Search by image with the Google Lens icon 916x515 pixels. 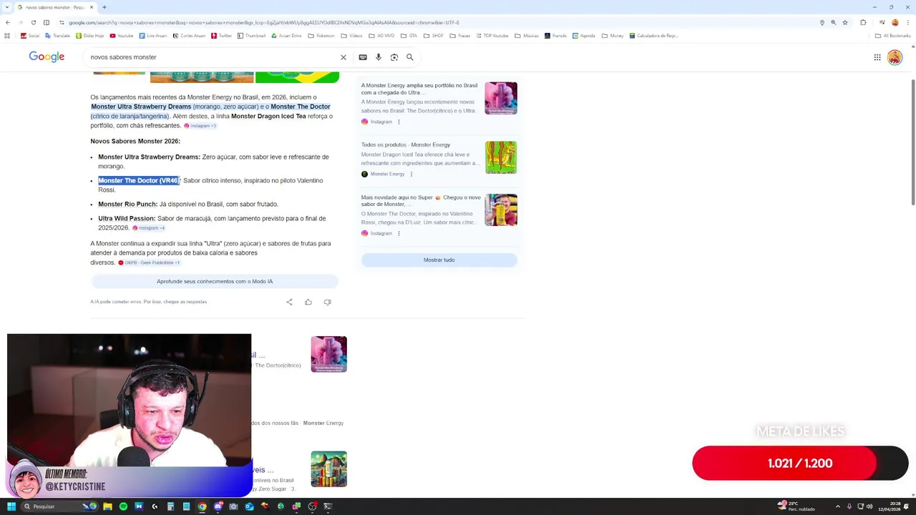(x=394, y=57)
